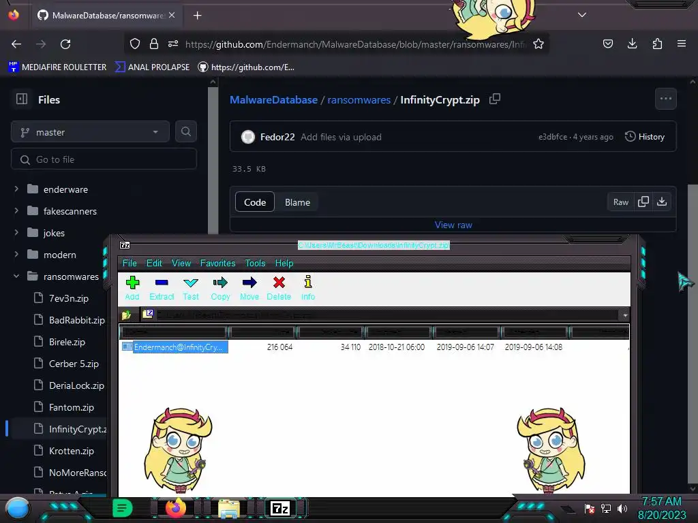This screenshot has width=698, height=523.
Task: Reload the GitHub page
Action: click(65, 44)
